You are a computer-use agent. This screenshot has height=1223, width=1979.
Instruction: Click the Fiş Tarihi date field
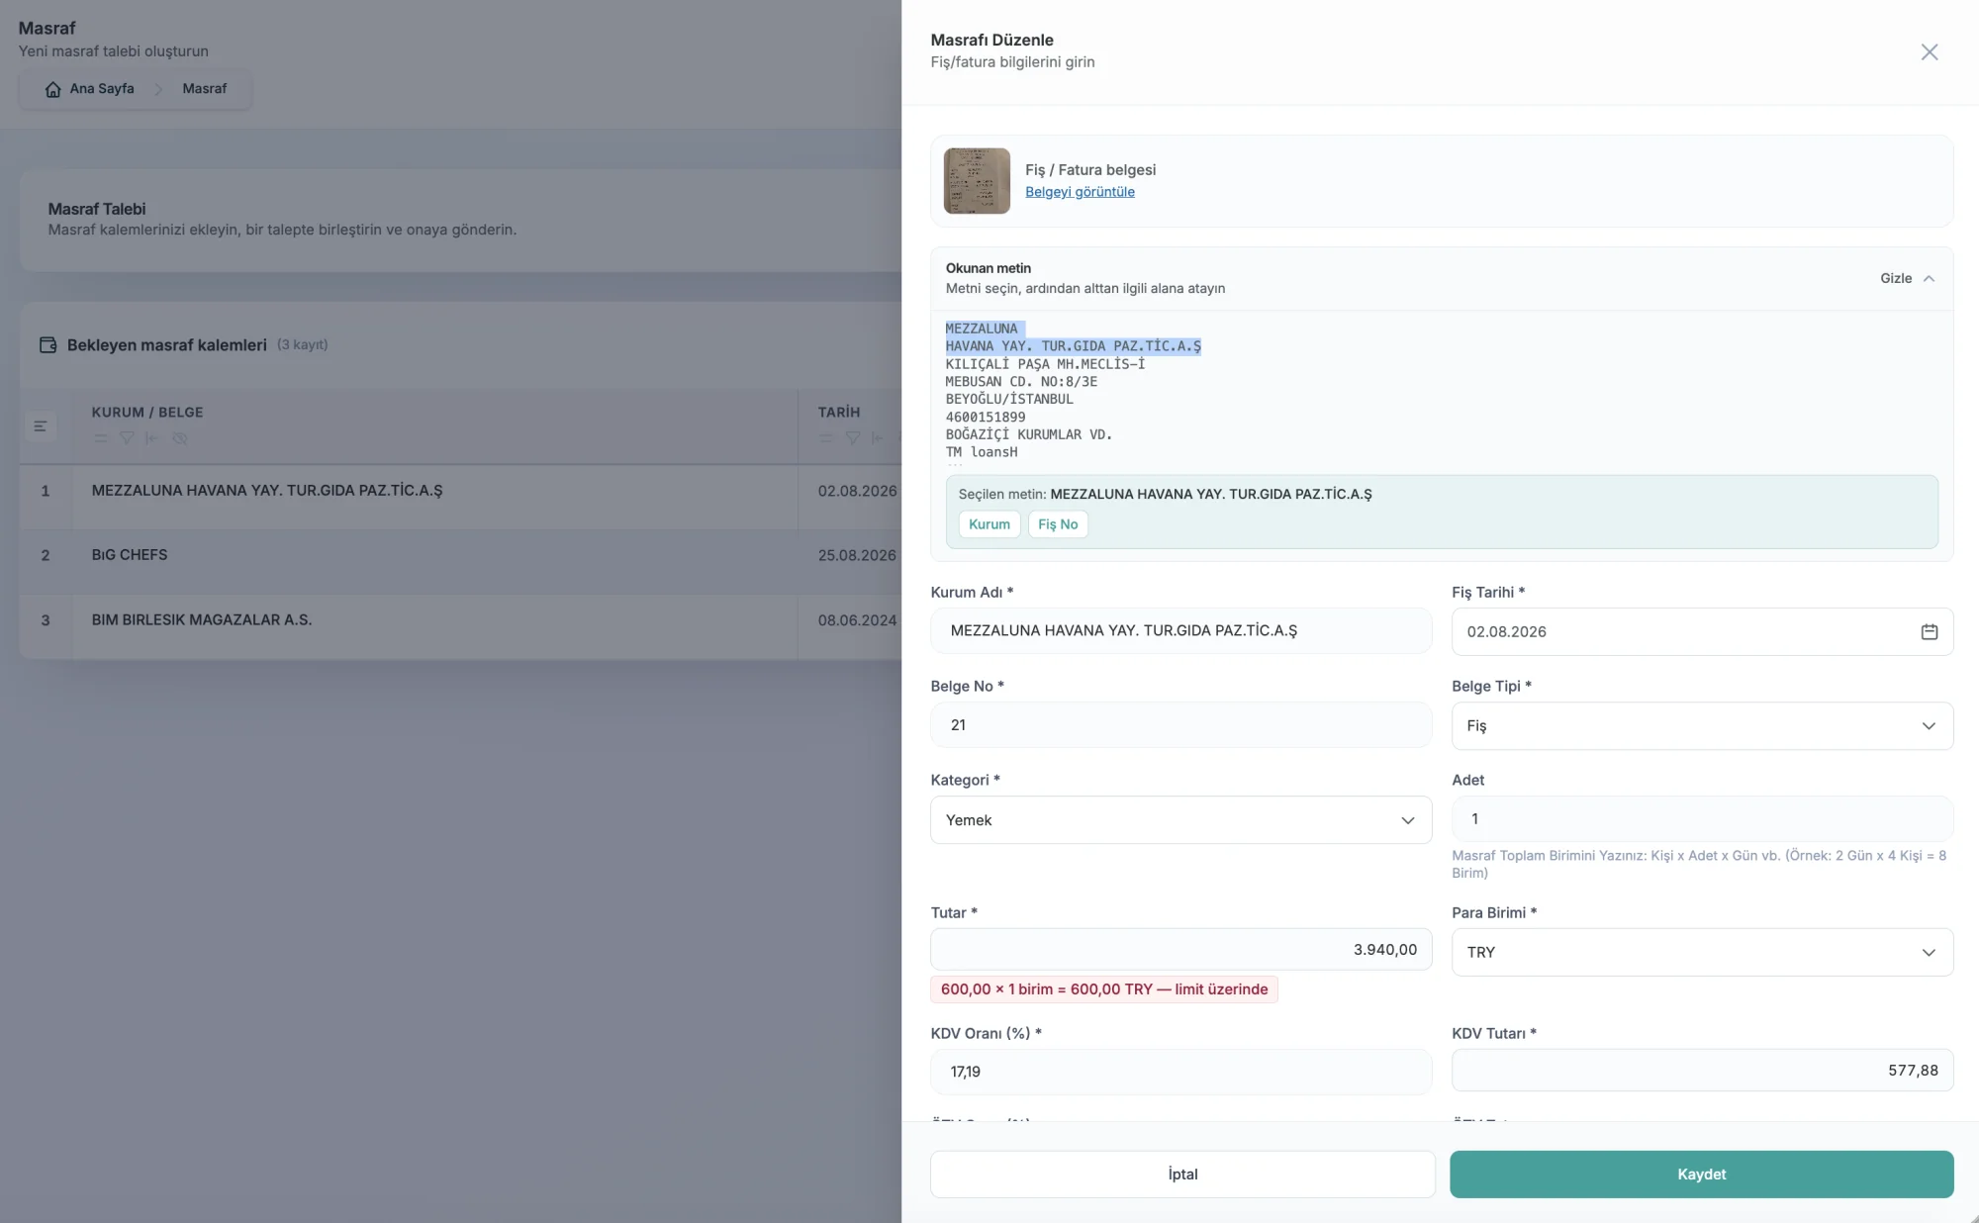tap(1702, 631)
